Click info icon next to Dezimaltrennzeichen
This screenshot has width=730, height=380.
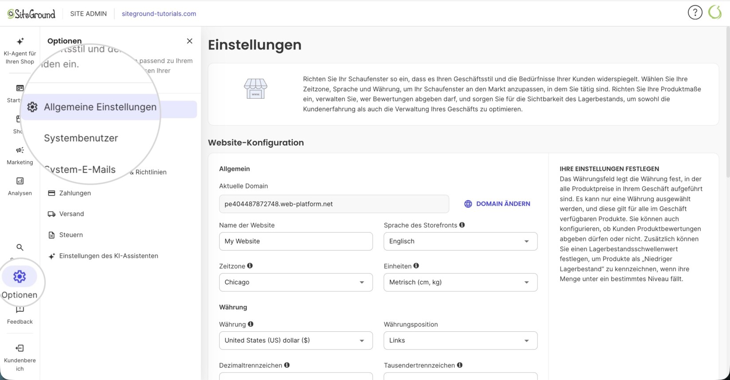[x=287, y=365]
